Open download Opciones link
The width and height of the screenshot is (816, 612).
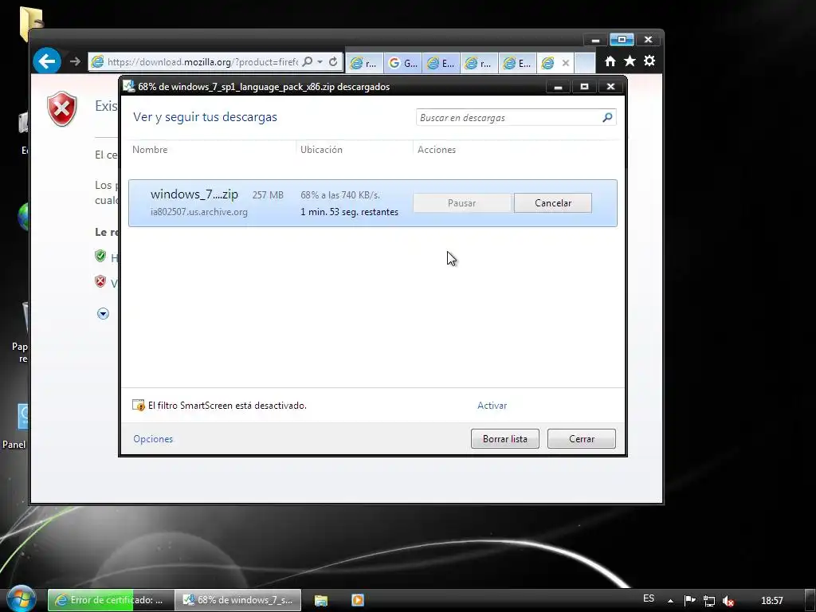pyautogui.click(x=153, y=439)
